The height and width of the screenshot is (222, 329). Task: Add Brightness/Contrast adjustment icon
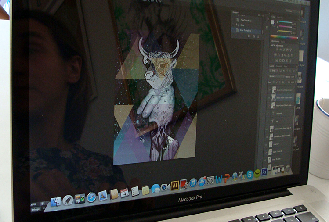[277, 50]
